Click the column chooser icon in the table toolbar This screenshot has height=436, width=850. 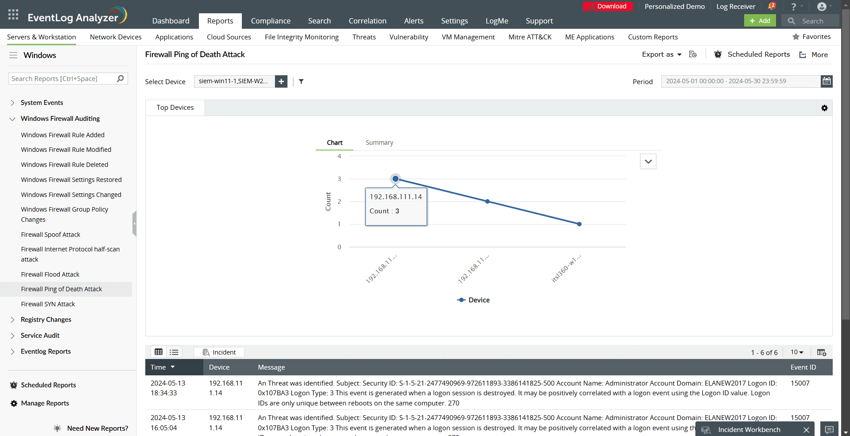pyautogui.click(x=822, y=352)
